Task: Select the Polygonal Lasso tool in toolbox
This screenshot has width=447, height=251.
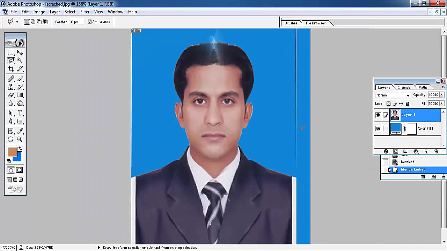Action: click(x=11, y=61)
